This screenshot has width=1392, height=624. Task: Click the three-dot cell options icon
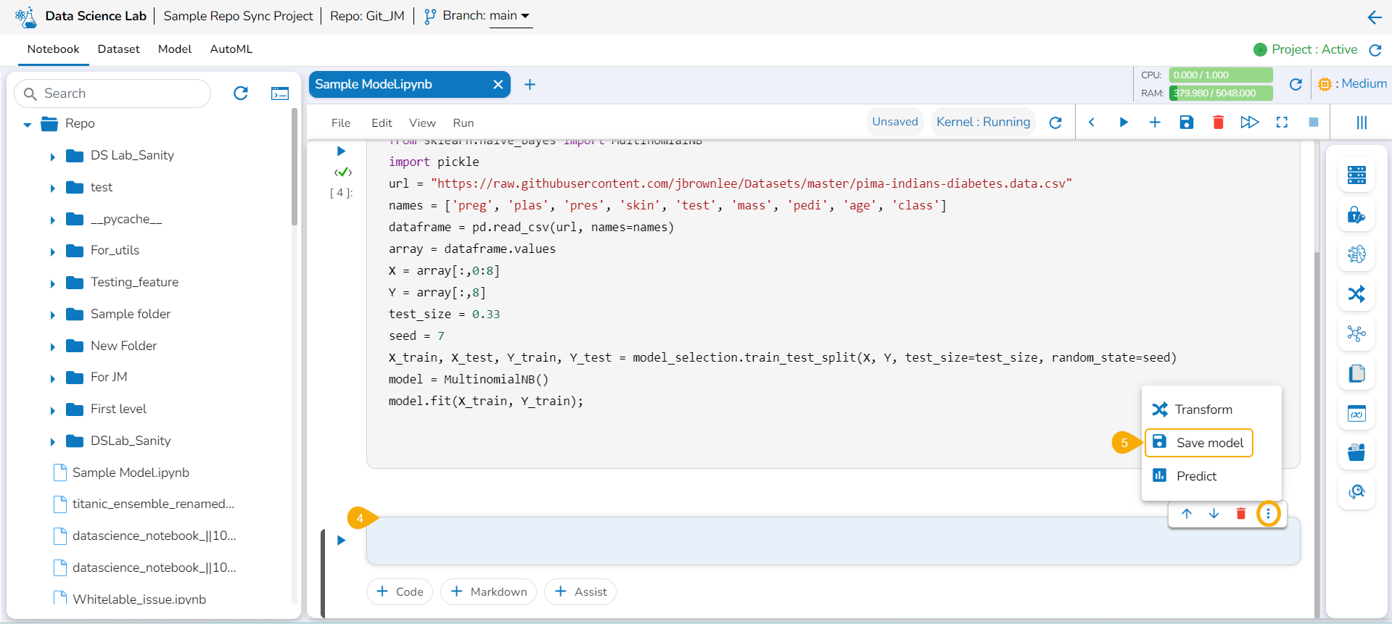point(1268,514)
